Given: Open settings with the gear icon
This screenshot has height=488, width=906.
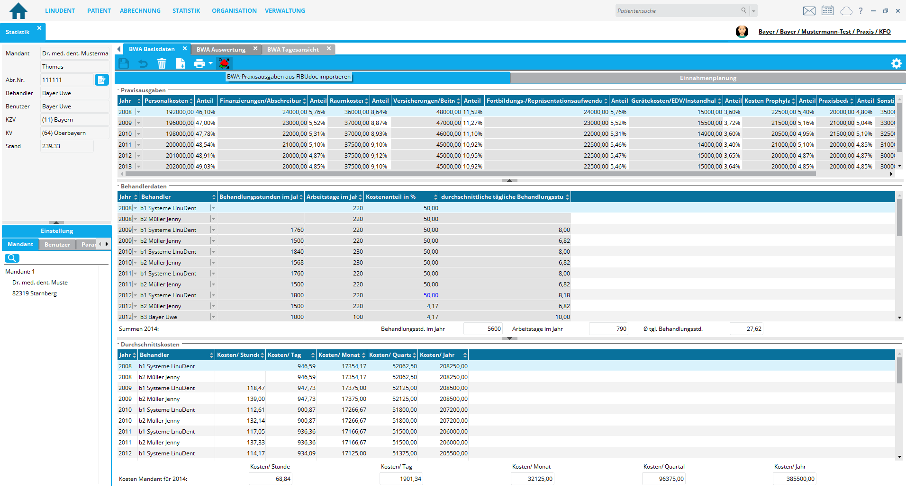Looking at the screenshot, I should 896,63.
